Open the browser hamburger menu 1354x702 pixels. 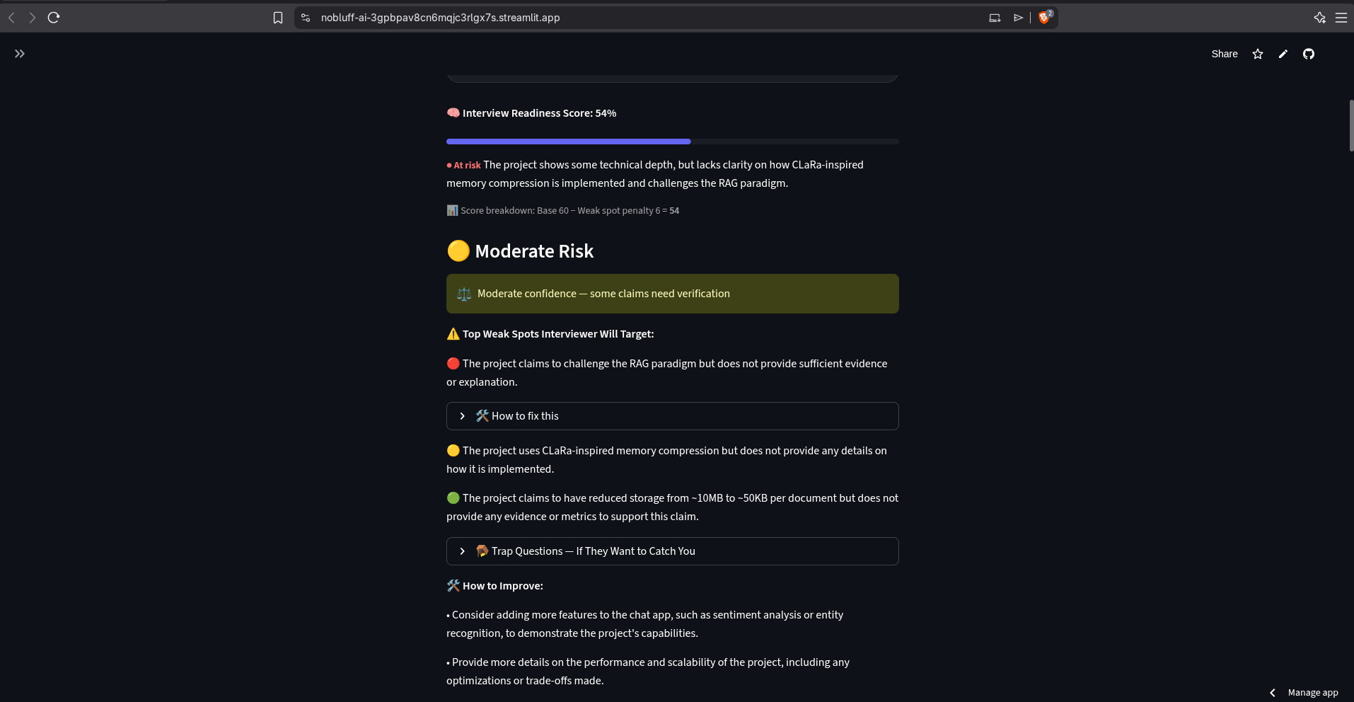[x=1343, y=18]
